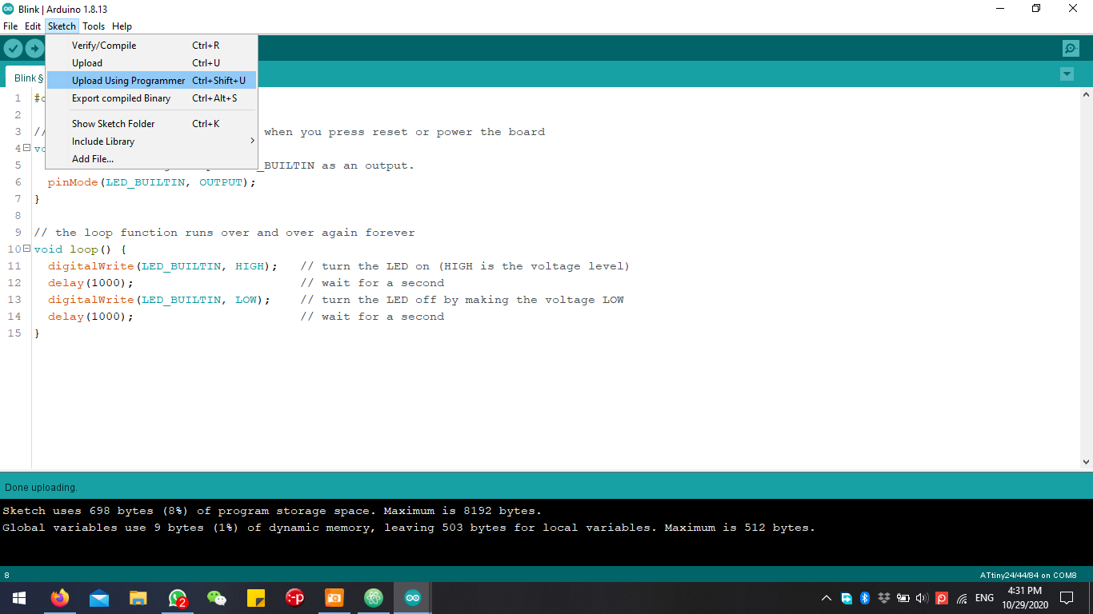Open the Mail app in taskbar

click(x=99, y=598)
